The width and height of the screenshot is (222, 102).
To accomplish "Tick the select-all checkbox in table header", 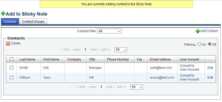I will [12, 59].
